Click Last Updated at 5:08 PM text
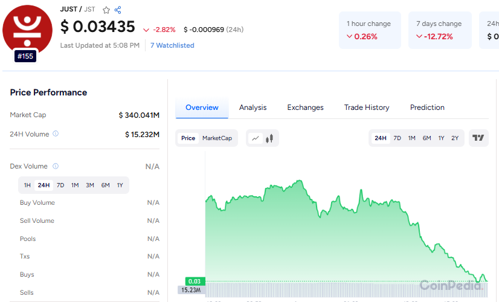499x302 pixels. (100, 45)
